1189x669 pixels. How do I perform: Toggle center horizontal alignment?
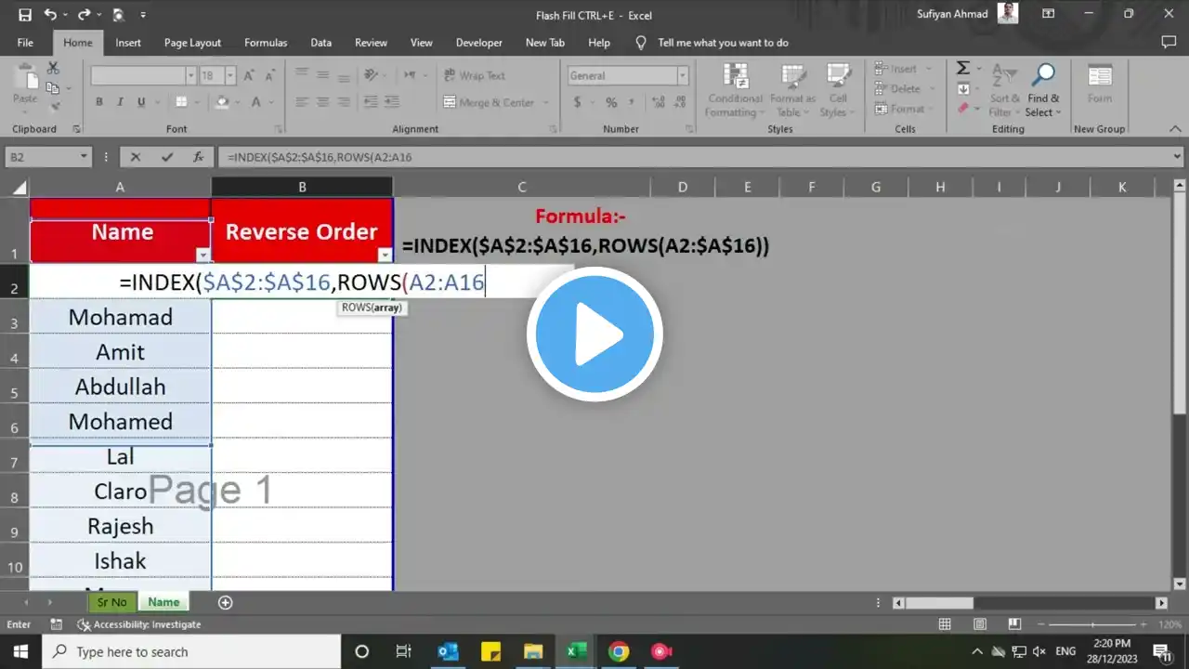(x=323, y=102)
